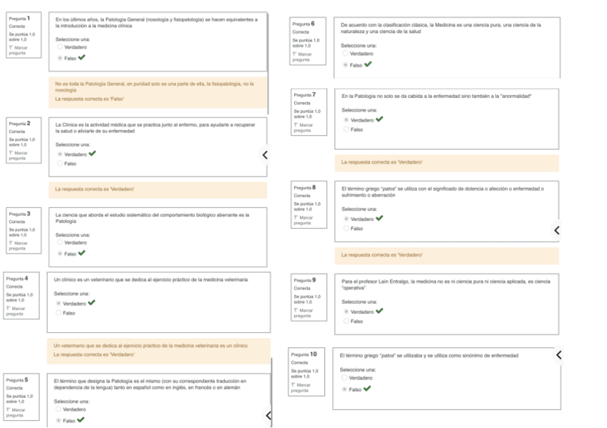The width and height of the screenshot is (607, 428).
Task: Click the flag icon in Pregunta 2 box
Action: pos(11,153)
